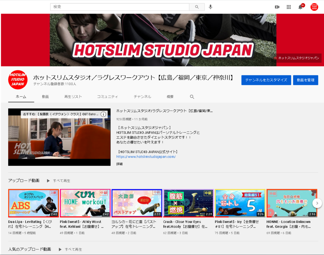Open HONNE - Location Unknown title
Image resolution: width=324 pixels, height=255 pixels.
[289, 224]
